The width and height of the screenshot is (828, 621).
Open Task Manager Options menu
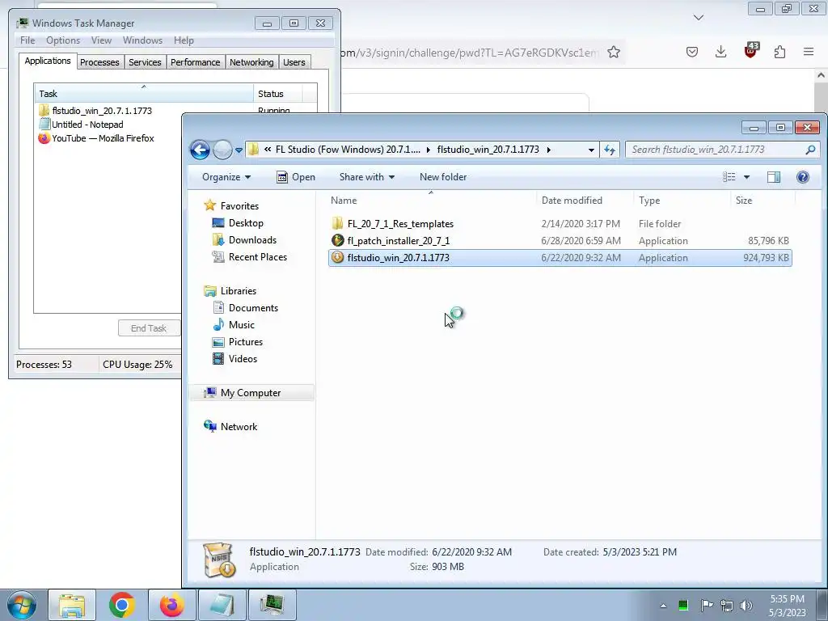click(63, 40)
